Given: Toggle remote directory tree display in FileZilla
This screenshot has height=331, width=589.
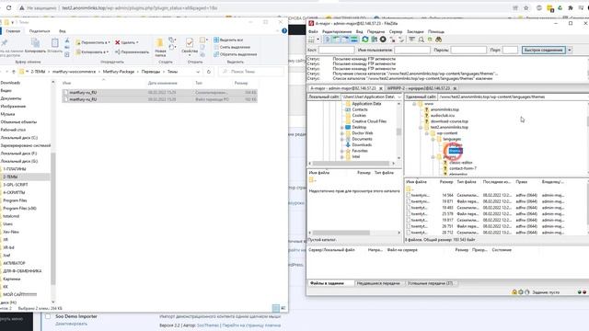Looking at the screenshot, I should pyautogui.click(x=346, y=40).
